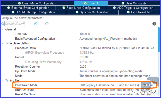This screenshot has height=98, width=161.
Task: Click the green check on High Resolution tab
Action: pyautogui.click(x=128, y=12)
